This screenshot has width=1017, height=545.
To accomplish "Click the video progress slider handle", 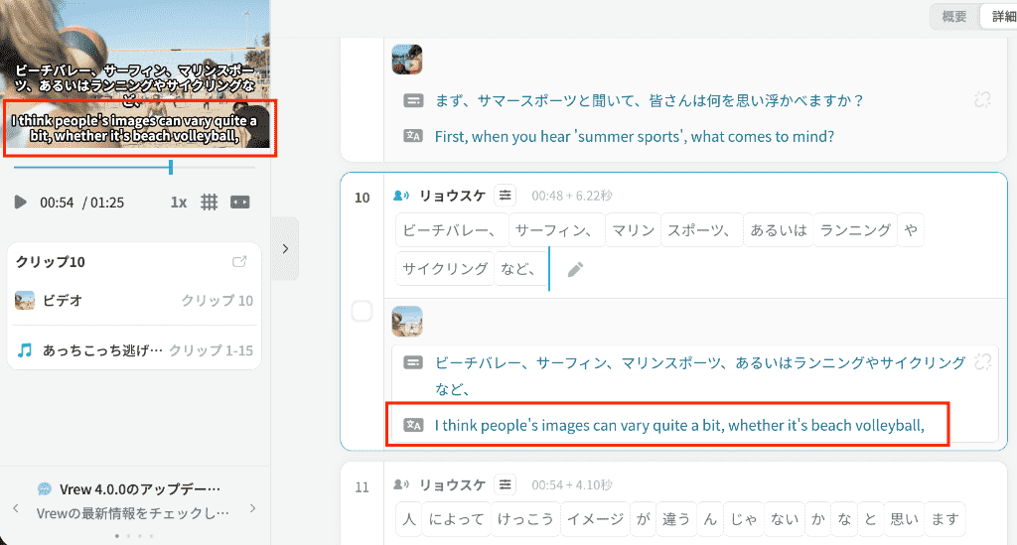I will click(x=171, y=167).
